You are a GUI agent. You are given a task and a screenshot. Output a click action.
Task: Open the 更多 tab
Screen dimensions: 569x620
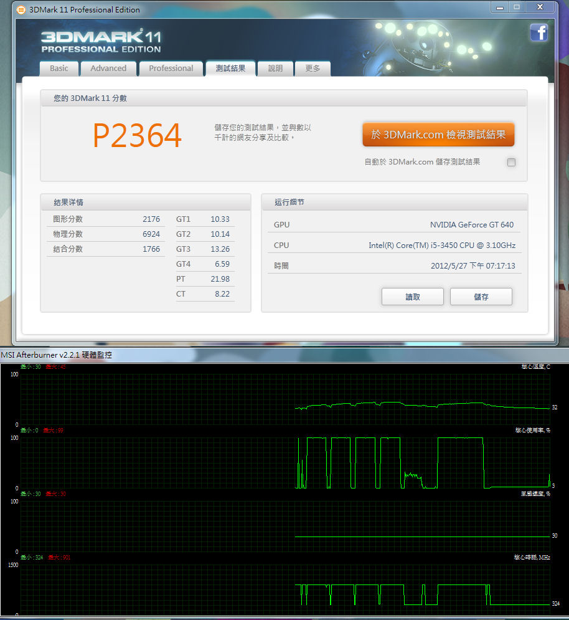click(313, 69)
